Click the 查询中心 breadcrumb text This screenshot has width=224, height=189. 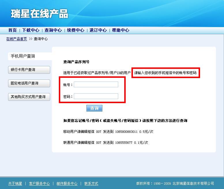(x=41, y=39)
